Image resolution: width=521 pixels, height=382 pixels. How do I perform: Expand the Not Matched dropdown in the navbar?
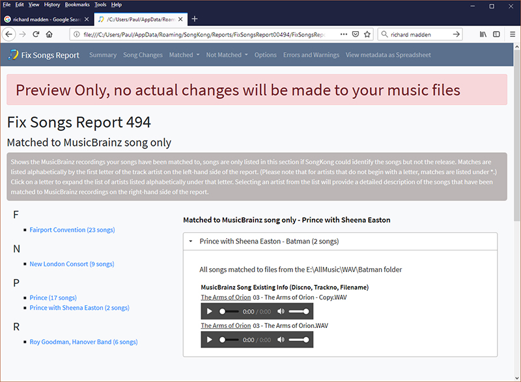pyautogui.click(x=227, y=55)
